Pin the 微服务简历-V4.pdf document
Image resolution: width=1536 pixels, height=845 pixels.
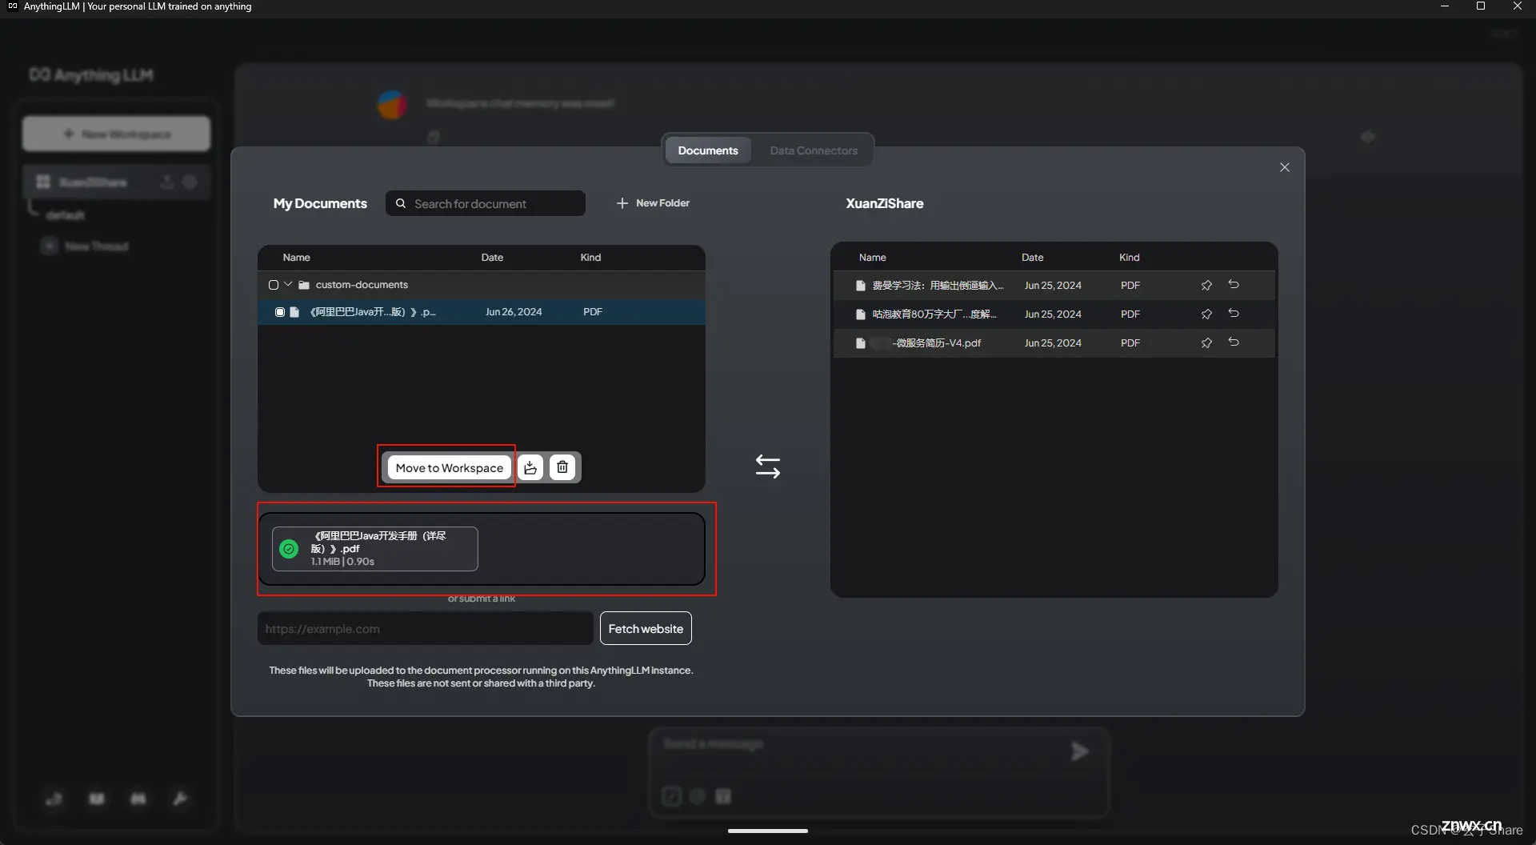[1206, 343]
